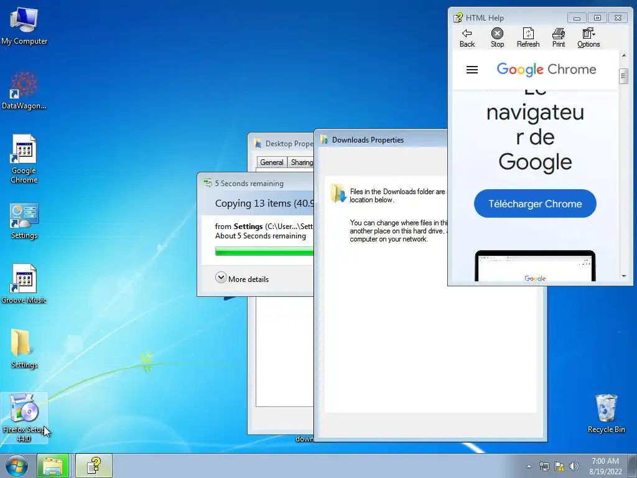Show hidden tray icons arrow
Screen dimensions: 637x478
529,466
